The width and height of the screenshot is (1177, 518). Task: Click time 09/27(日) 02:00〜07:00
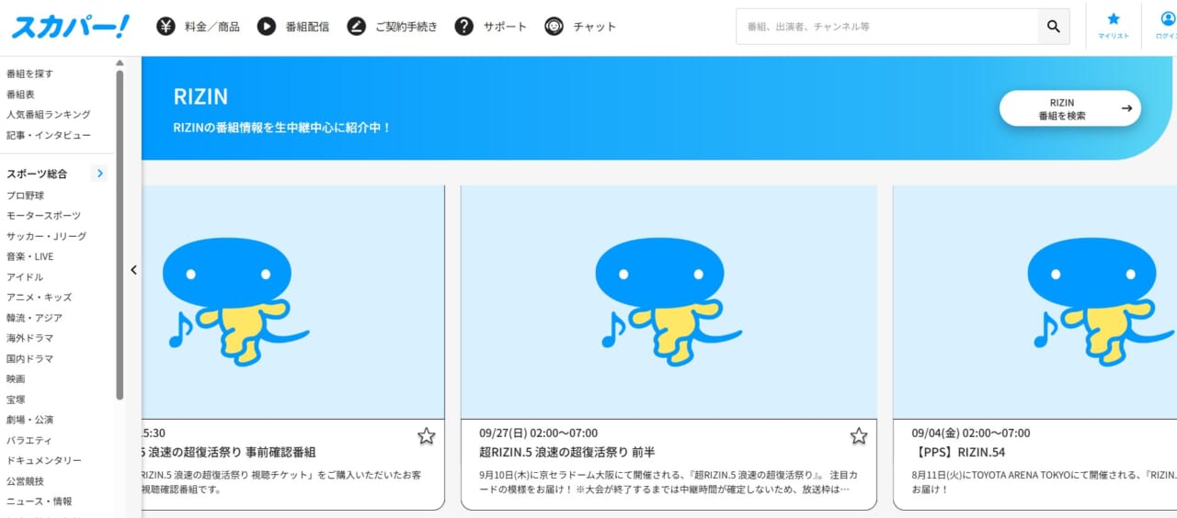tap(539, 433)
